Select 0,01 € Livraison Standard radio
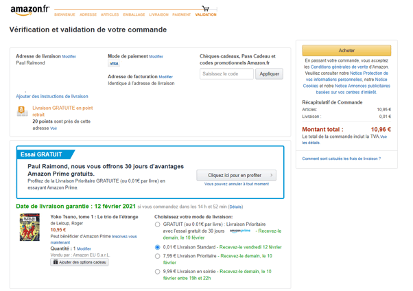The width and height of the screenshot is (413, 291). [158, 247]
